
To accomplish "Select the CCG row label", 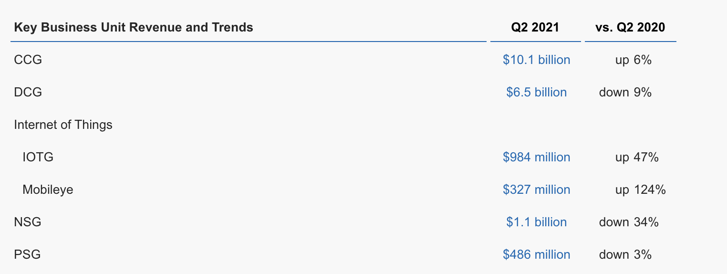I will pyautogui.click(x=28, y=60).
